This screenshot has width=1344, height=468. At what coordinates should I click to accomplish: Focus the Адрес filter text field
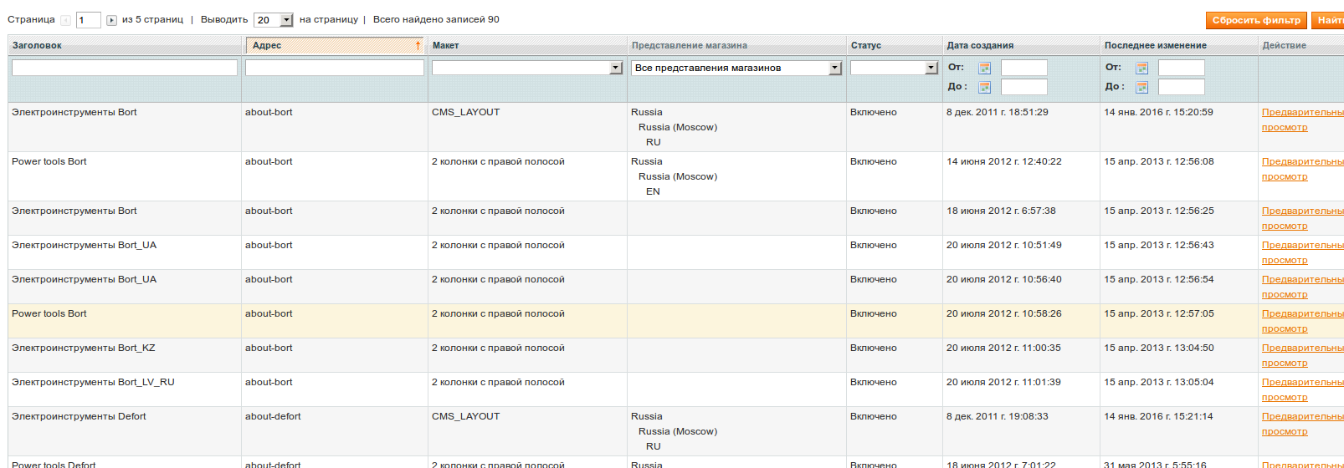pyautogui.click(x=335, y=68)
